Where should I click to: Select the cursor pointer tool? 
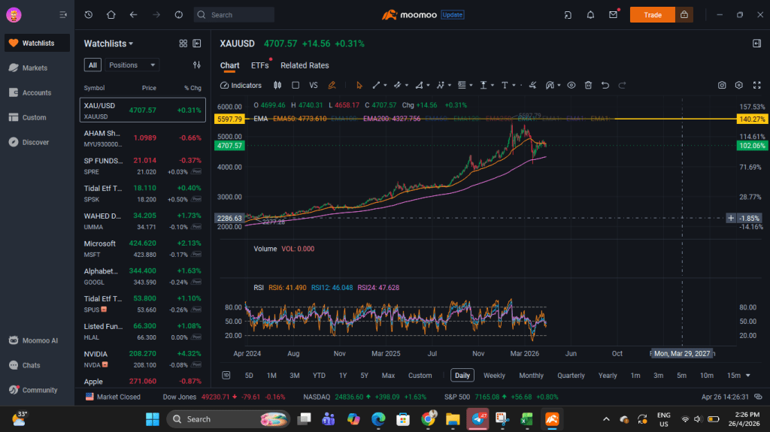[359, 86]
